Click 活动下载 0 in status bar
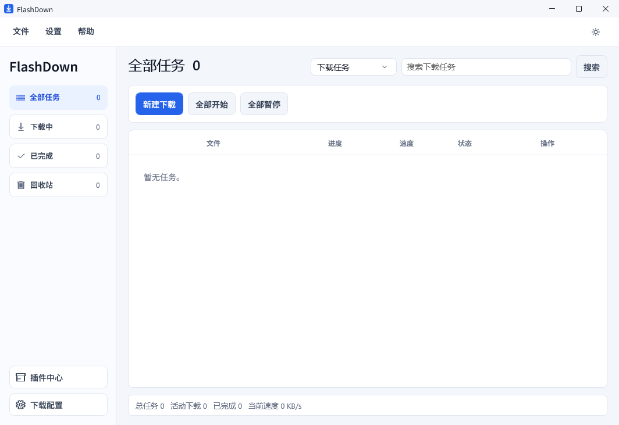 pos(188,406)
